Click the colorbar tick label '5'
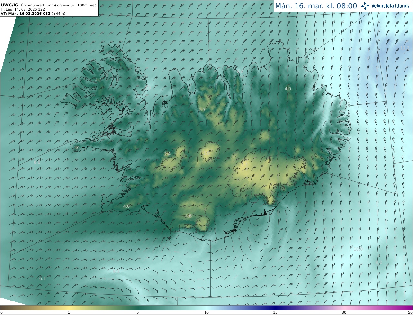413x315 pixels. point(138,312)
